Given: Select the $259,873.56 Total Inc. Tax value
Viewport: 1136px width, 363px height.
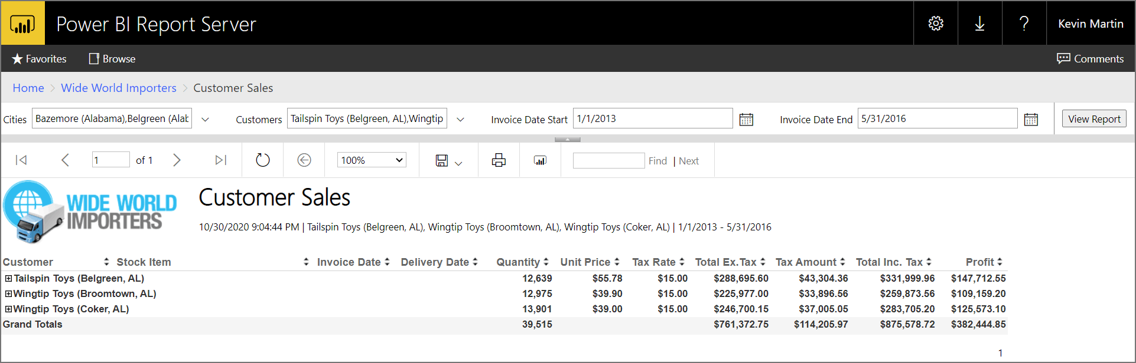Looking at the screenshot, I should click(907, 293).
